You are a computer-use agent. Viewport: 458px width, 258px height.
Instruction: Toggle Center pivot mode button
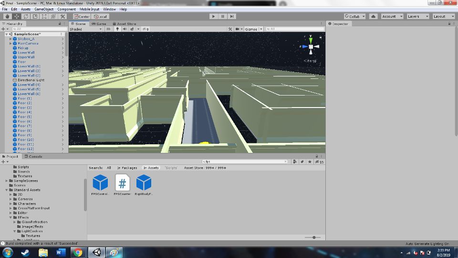[x=82, y=16]
